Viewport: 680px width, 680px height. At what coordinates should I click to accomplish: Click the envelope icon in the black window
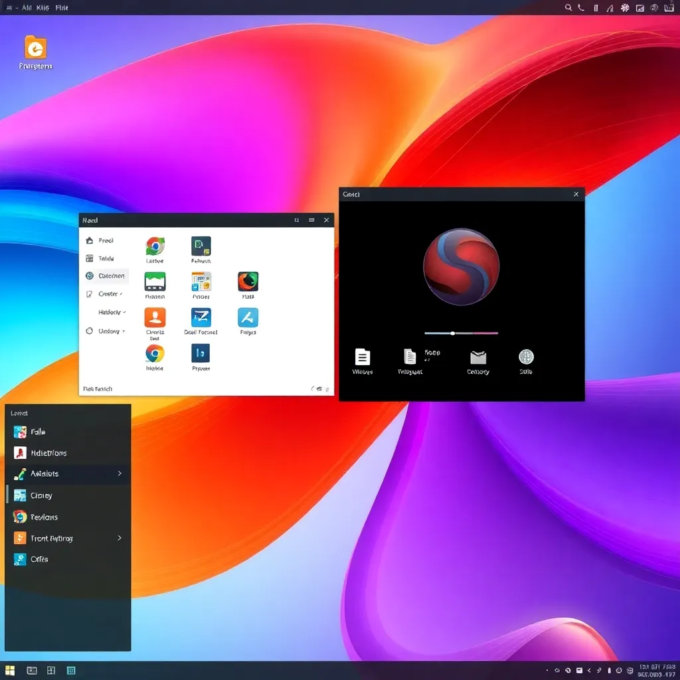click(x=478, y=357)
